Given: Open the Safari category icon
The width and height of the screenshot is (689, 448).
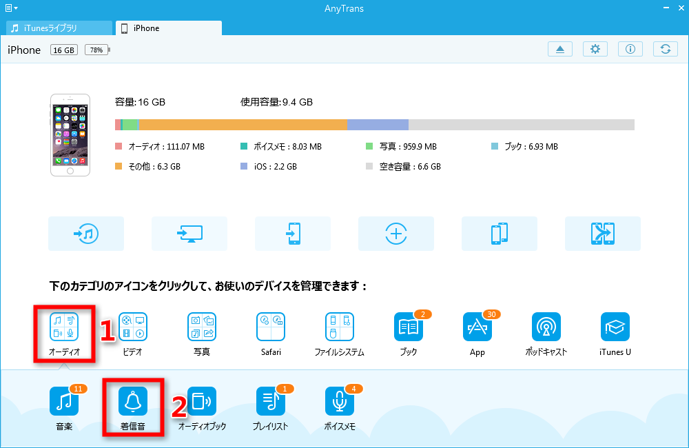Looking at the screenshot, I should (x=271, y=327).
